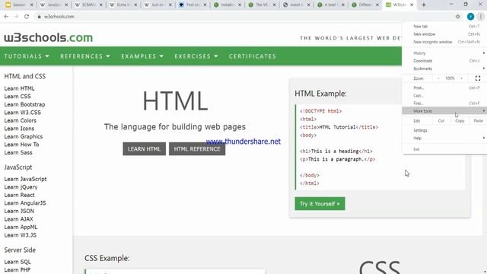Image resolution: width=487 pixels, height=274 pixels.
Task: Open Settings from Chrome menu
Action: click(x=444, y=130)
